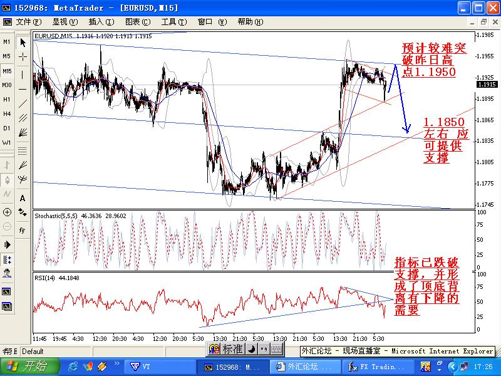The height and width of the screenshot is (376, 501).
Task: Switch to bar chart display
Action: point(7,165)
